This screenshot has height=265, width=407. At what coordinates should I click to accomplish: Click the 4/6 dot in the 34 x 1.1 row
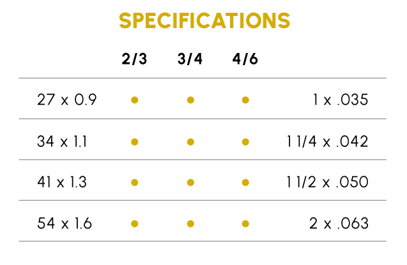click(245, 141)
